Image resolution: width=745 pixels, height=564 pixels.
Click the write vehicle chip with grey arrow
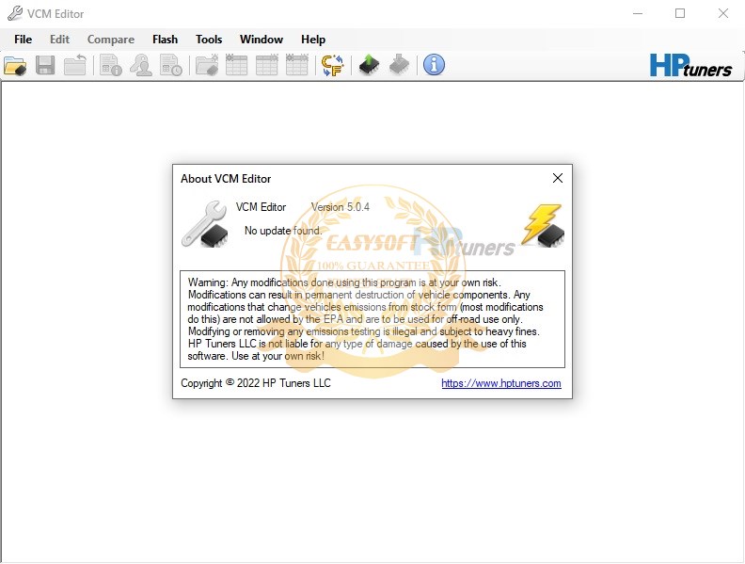coord(399,65)
